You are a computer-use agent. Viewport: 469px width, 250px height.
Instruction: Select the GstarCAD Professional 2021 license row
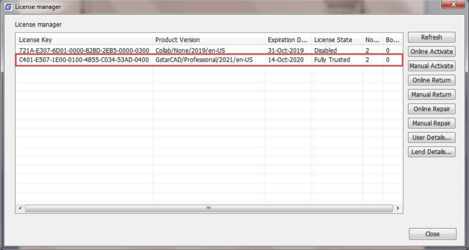coord(203,60)
